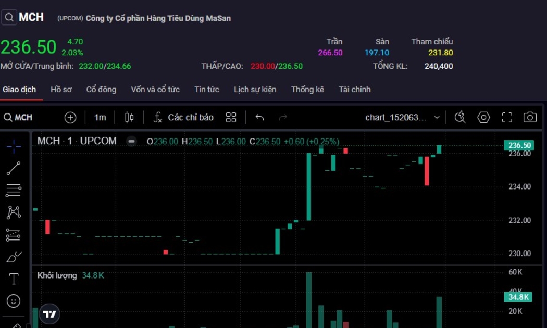Image resolution: width=547 pixels, height=328 pixels.
Task: Select the crosshair cursor tool
Action: pyautogui.click(x=14, y=146)
